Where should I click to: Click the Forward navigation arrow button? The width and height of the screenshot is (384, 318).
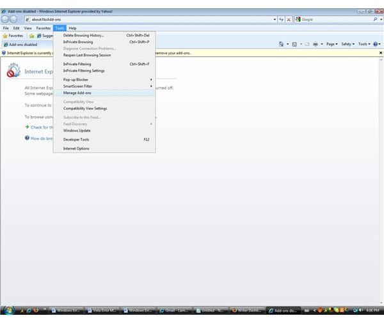(13, 19)
